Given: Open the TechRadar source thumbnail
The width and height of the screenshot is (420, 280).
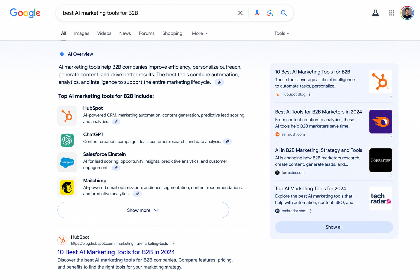Looking at the screenshot, I should pyautogui.click(x=381, y=199).
